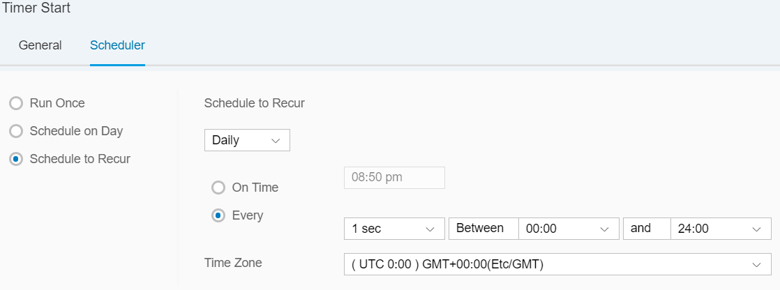This screenshot has height=290, width=780.
Task: Click the Time Zone dropdown chevron arrow
Action: (x=757, y=264)
